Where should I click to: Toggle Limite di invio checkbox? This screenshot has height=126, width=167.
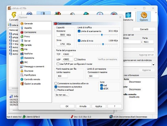point(79,41)
